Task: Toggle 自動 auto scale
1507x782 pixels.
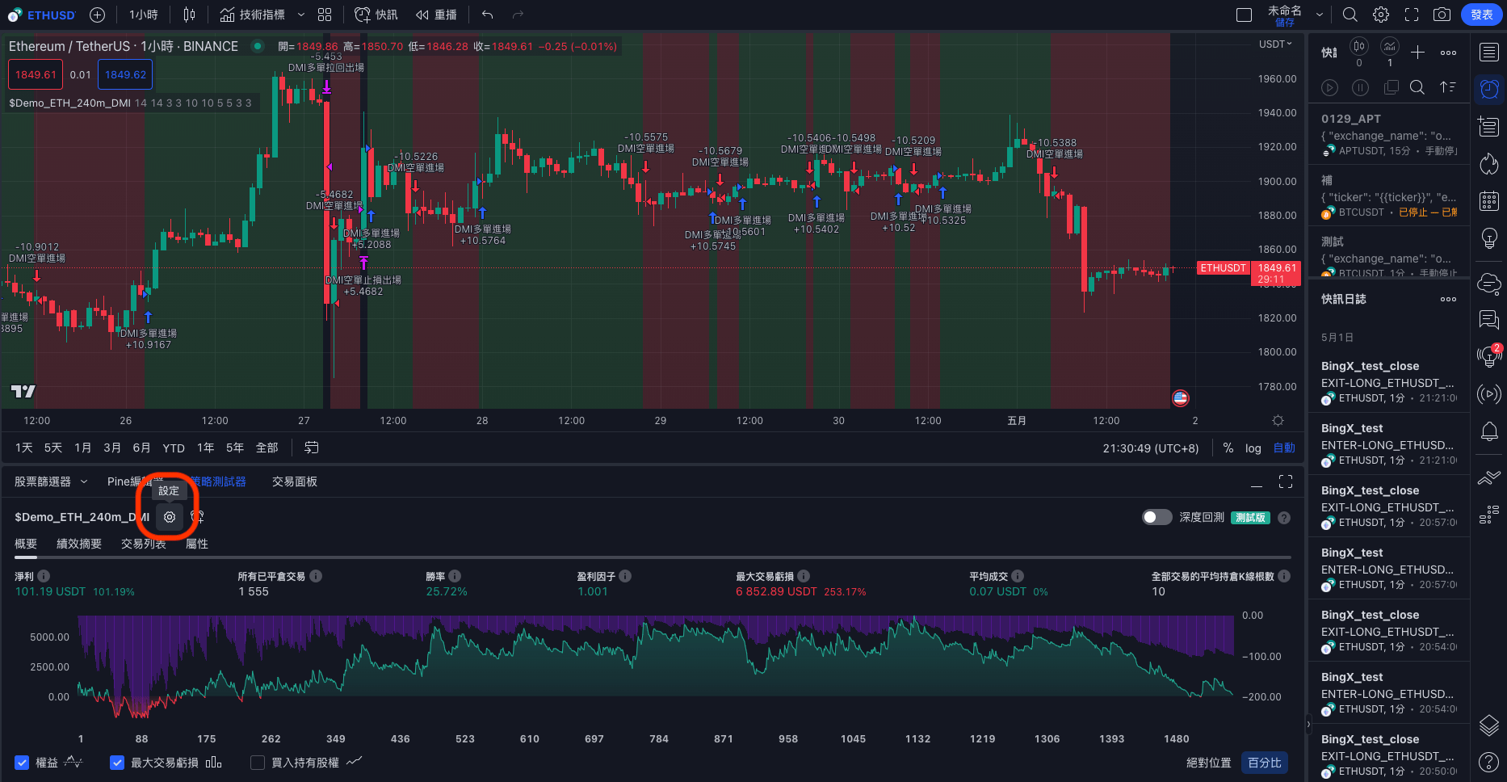Action: (x=1284, y=448)
